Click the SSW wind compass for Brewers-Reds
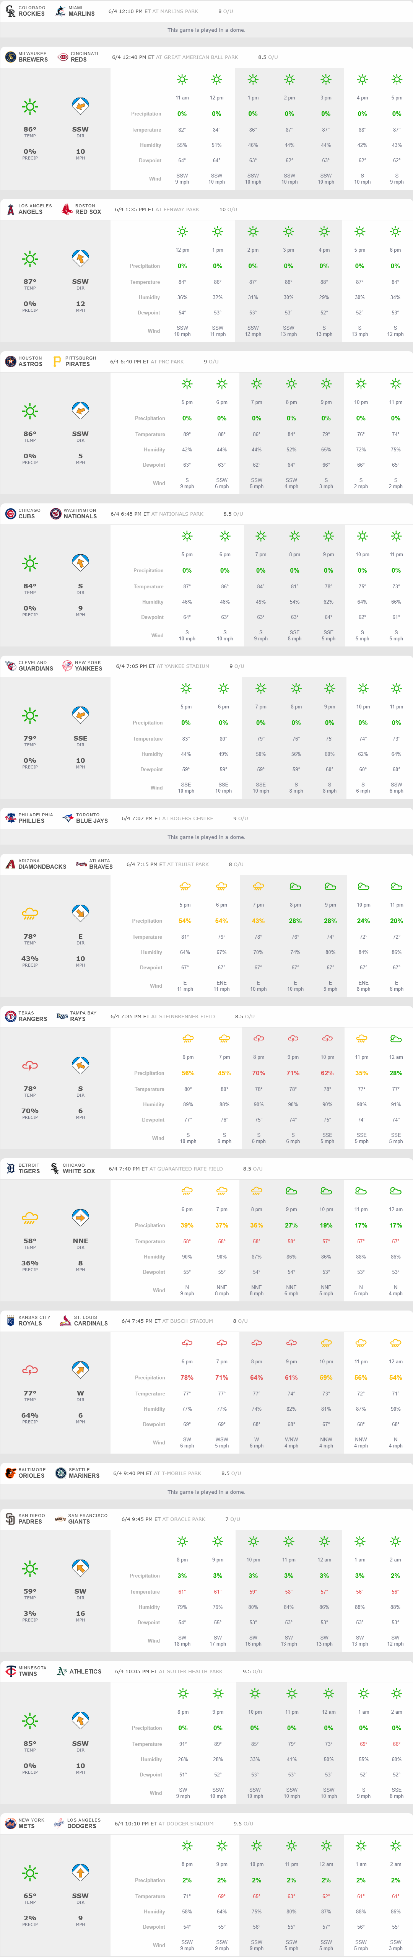This screenshot has width=413, height=1957. click(x=80, y=106)
